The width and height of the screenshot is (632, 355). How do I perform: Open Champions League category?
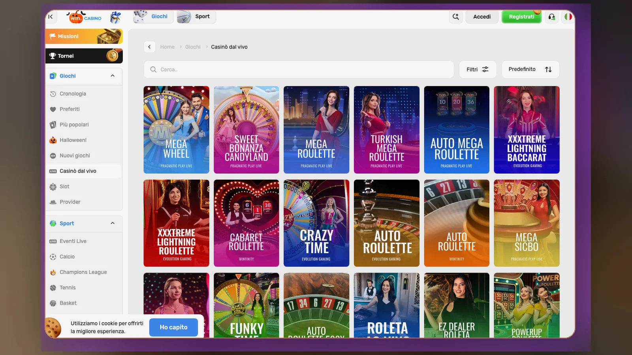pos(84,272)
